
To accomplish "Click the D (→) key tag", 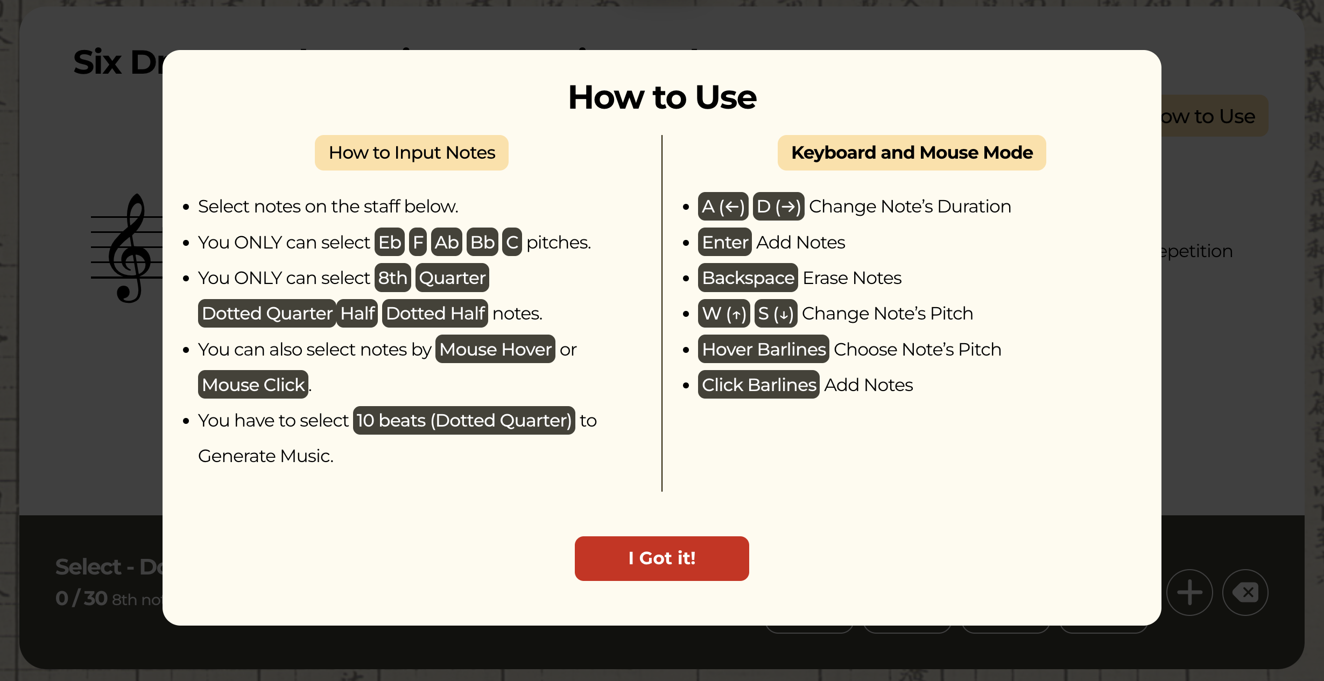I will (779, 206).
